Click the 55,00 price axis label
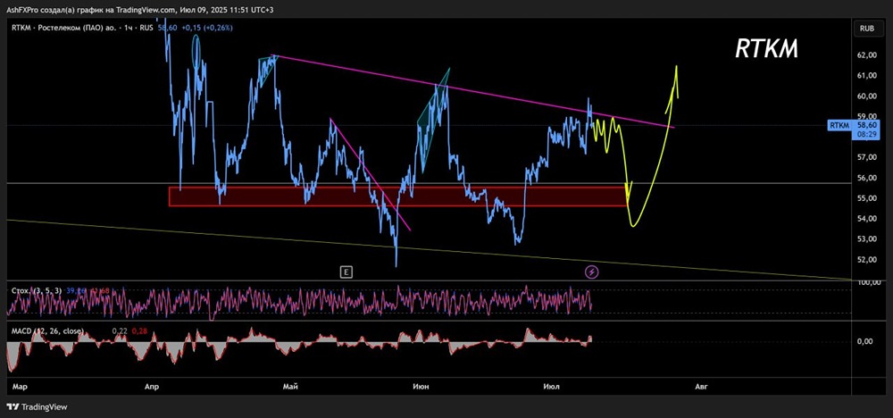The width and height of the screenshot is (893, 418). coord(865,198)
